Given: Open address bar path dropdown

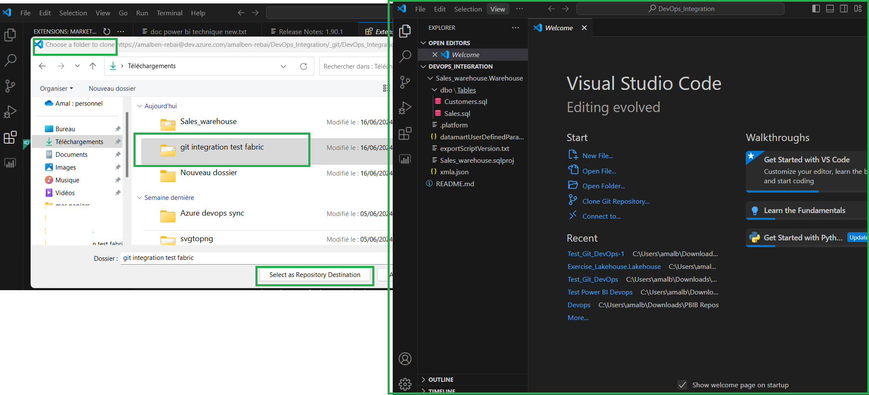Looking at the screenshot, I should click(x=284, y=66).
